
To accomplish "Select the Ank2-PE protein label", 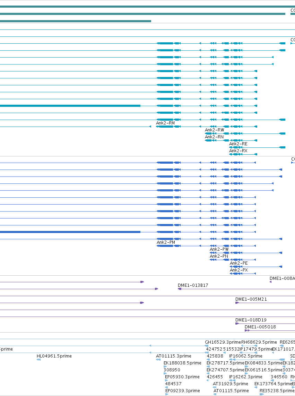I will [239, 263].
